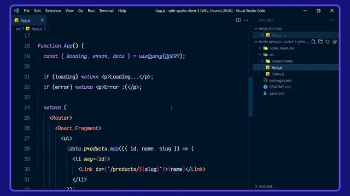
Task: Restore down the VS Code window
Action: (x=318, y=11)
